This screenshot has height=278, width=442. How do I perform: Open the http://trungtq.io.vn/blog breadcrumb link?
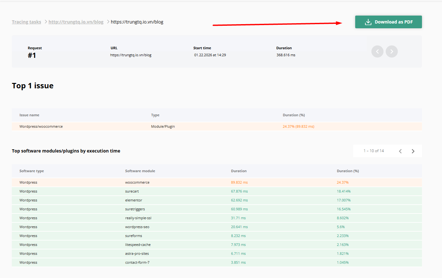click(76, 22)
